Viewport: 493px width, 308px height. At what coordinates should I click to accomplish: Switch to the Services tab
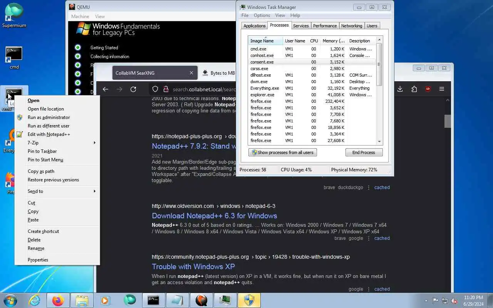coord(301,26)
